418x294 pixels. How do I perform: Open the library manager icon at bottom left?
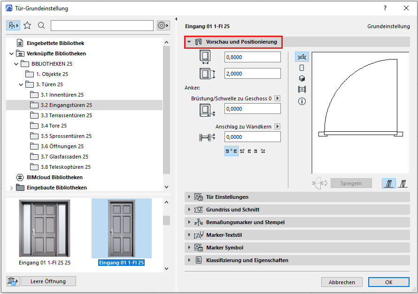[x=13, y=281]
